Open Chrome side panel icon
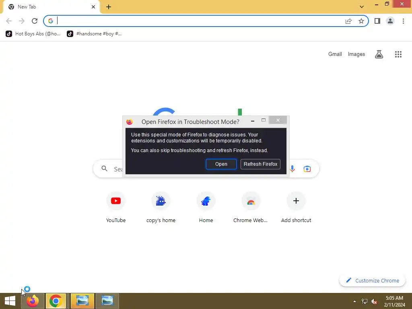Image resolution: width=412 pixels, height=309 pixels. [x=377, y=21]
